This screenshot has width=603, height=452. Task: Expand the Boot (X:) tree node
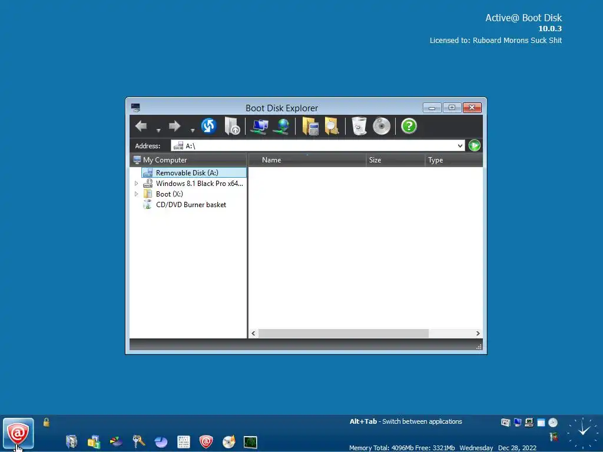point(136,194)
